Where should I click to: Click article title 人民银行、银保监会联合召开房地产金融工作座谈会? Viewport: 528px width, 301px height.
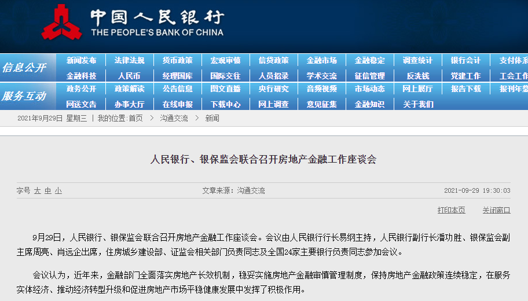click(x=263, y=159)
